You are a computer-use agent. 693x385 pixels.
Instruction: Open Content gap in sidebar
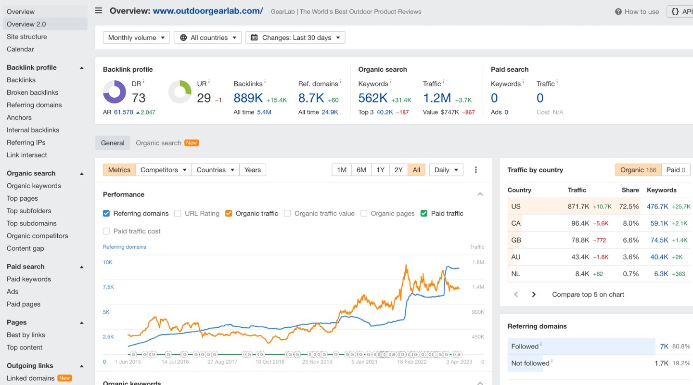pos(26,248)
